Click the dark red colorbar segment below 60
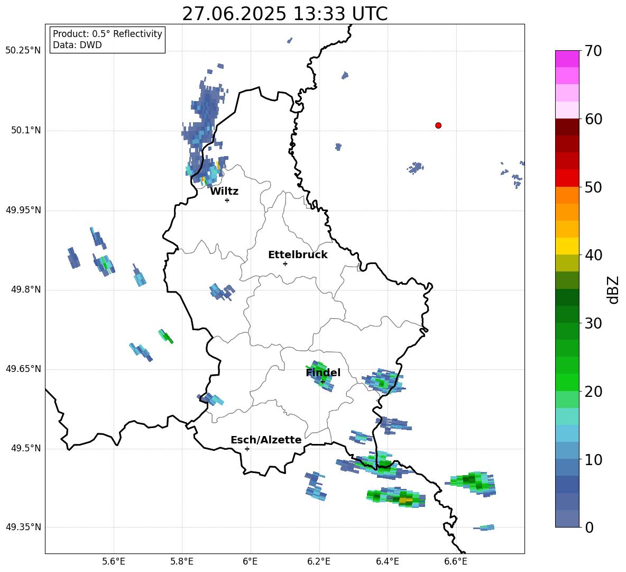626x572 pixels. (x=567, y=127)
